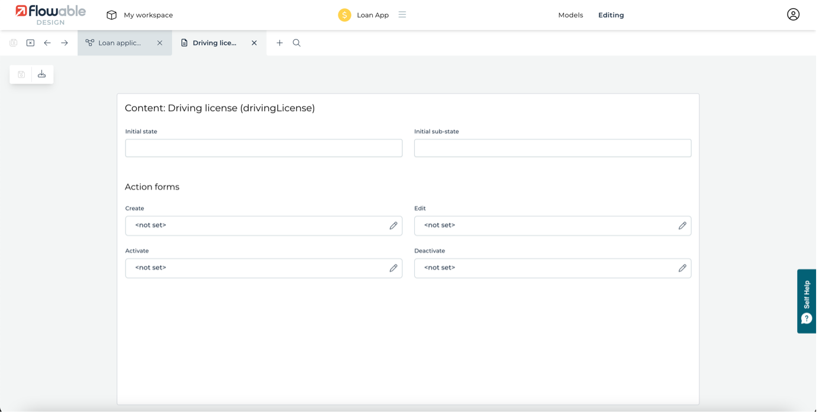Viewport: 819px width, 413px height.
Task: Close the Driving license tab
Action: 254,43
